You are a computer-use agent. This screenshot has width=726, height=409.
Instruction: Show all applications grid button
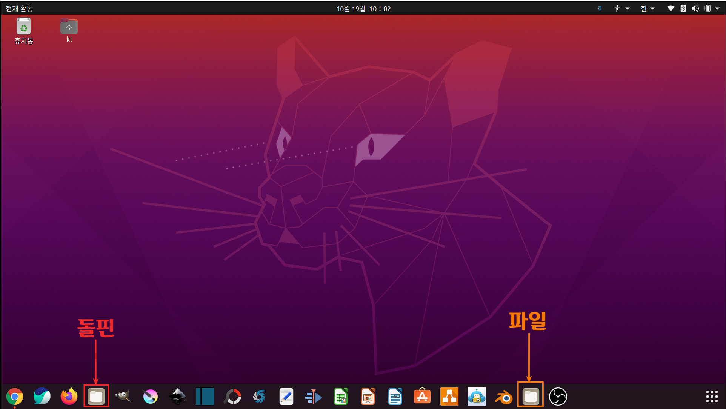click(712, 397)
